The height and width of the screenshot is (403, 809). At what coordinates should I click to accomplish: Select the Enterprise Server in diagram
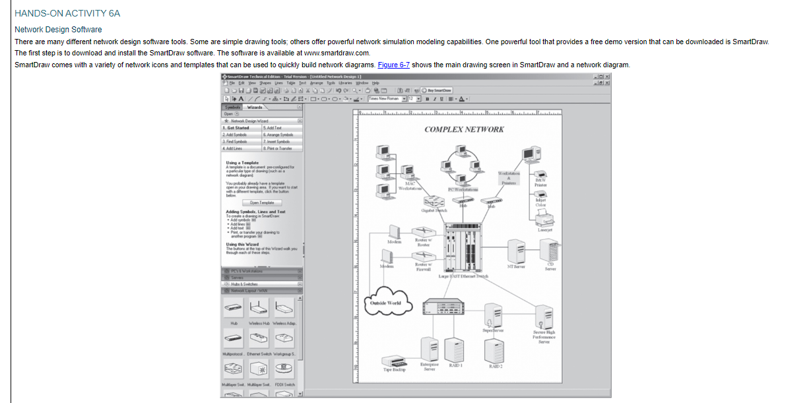coord(430,350)
